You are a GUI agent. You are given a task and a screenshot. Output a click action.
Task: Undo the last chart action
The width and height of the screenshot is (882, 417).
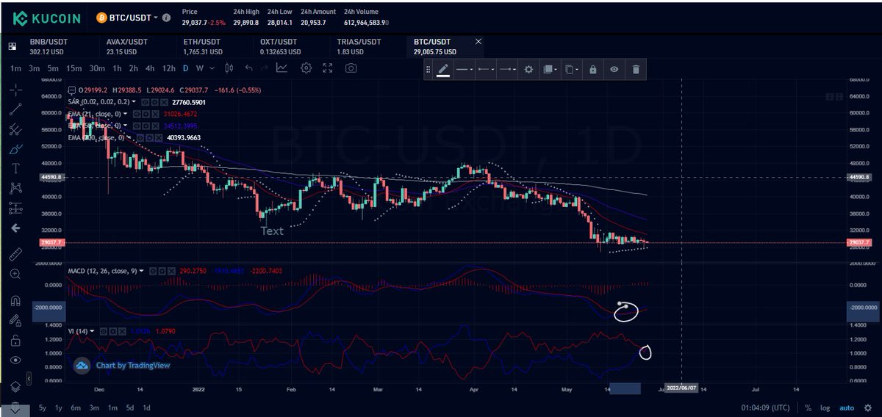(x=248, y=68)
